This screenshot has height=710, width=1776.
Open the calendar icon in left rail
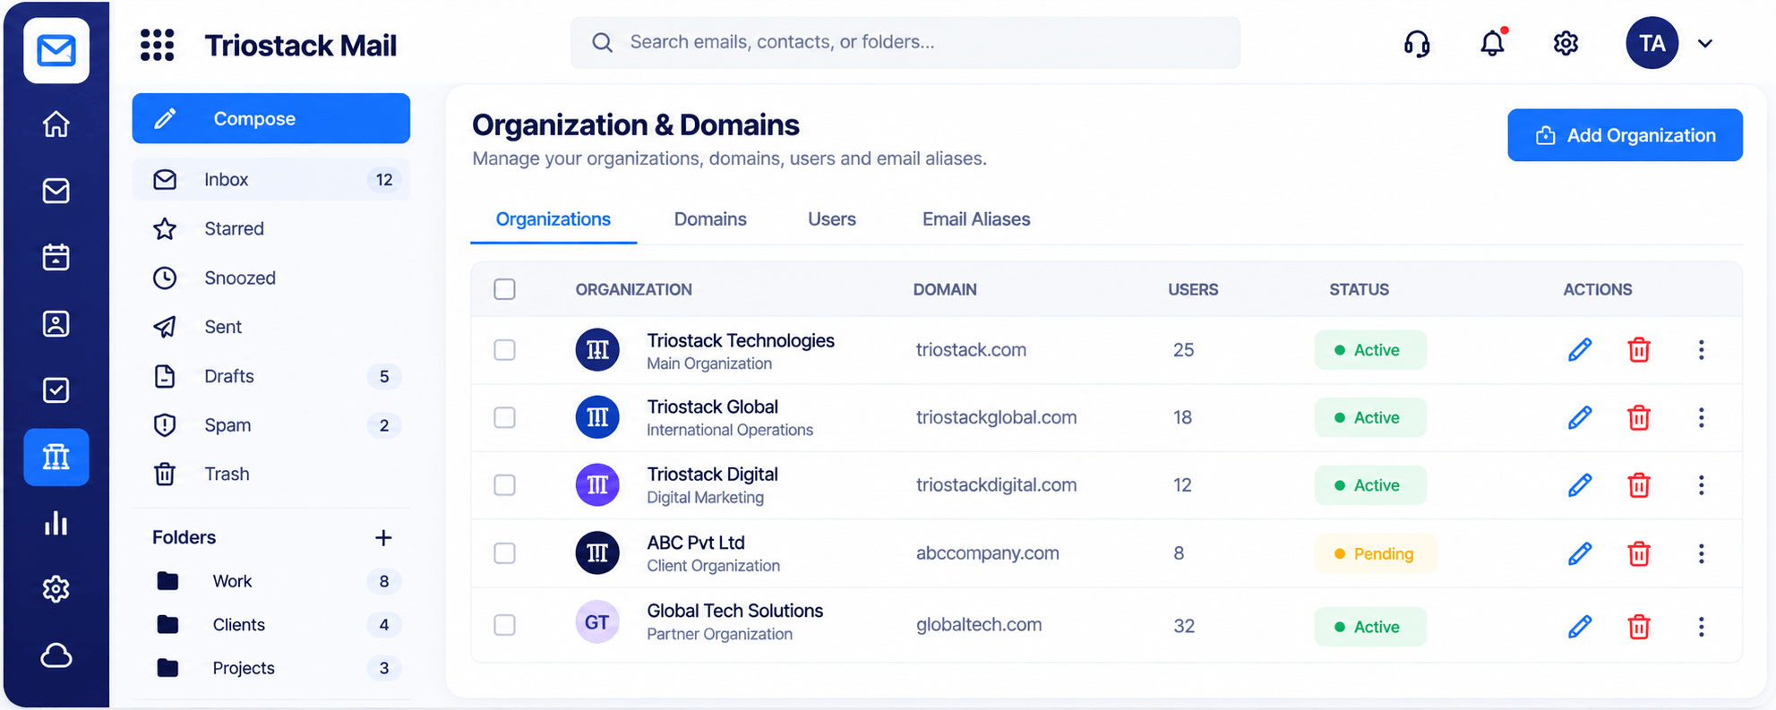(56, 257)
